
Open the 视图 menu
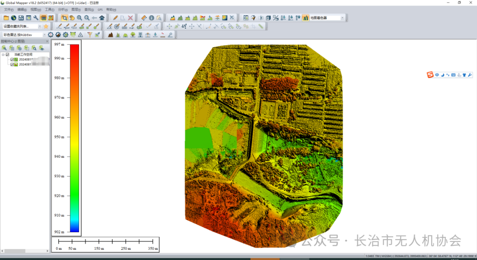36,10
